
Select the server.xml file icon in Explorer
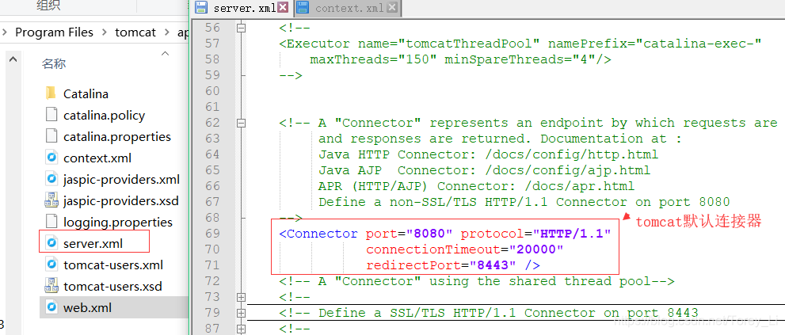click(x=51, y=243)
